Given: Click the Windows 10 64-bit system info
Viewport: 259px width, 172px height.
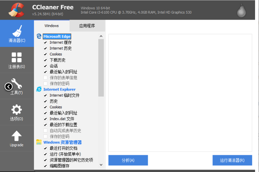Looking at the screenshot, I should (95, 8).
